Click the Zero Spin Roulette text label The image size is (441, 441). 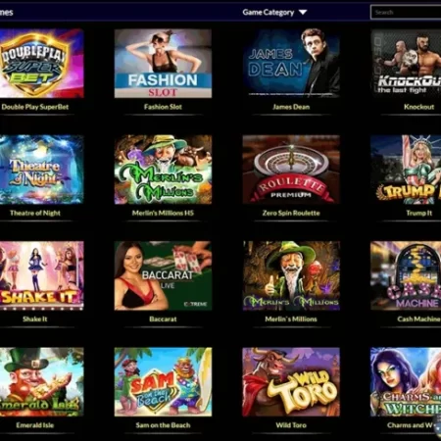pyautogui.click(x=291, y=213)
